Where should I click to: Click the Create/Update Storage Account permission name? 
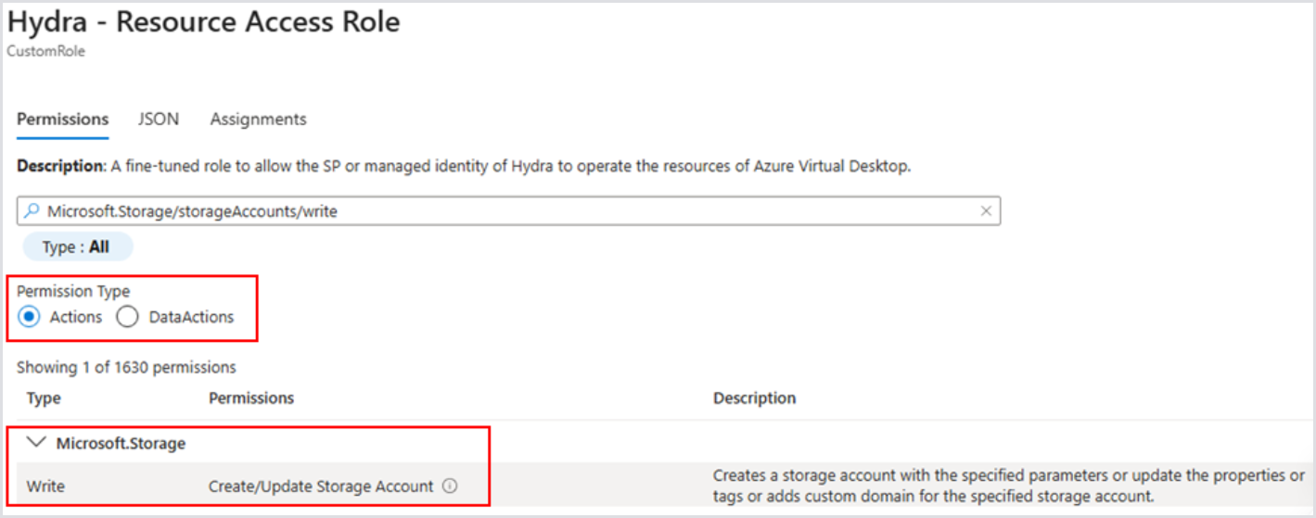(321, 486)
